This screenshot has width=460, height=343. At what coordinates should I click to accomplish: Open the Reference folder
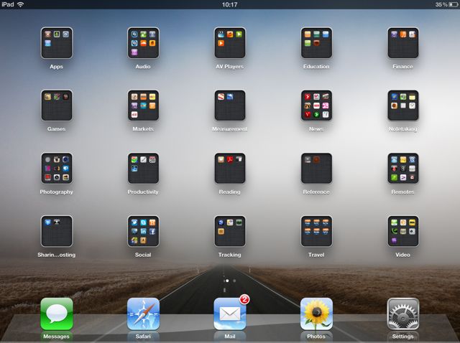coord(316,169)
